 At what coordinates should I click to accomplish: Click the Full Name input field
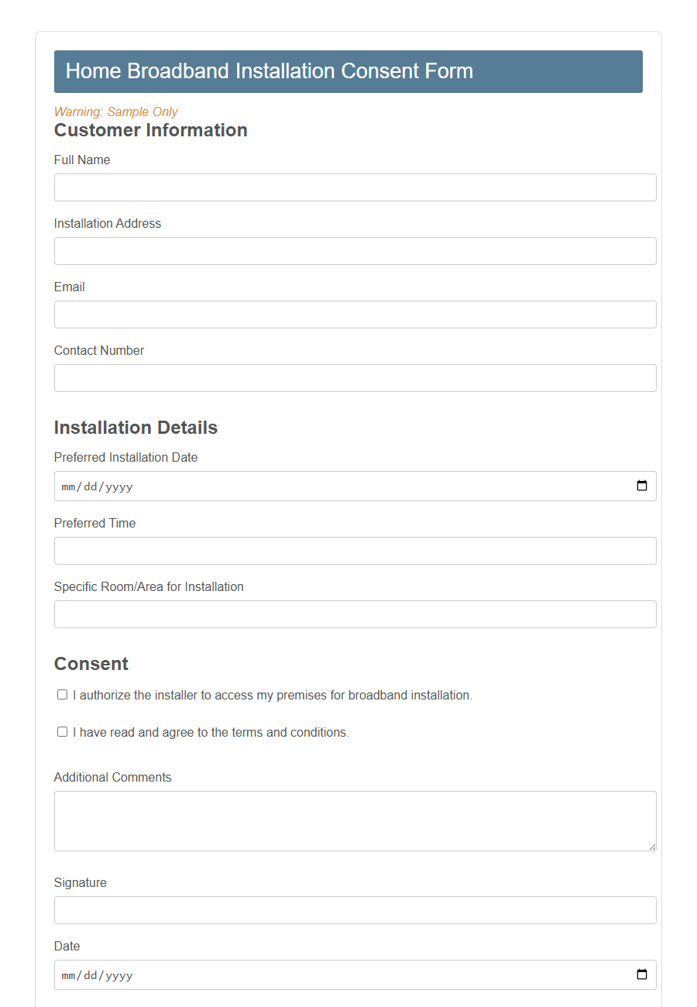click(355, 187)
